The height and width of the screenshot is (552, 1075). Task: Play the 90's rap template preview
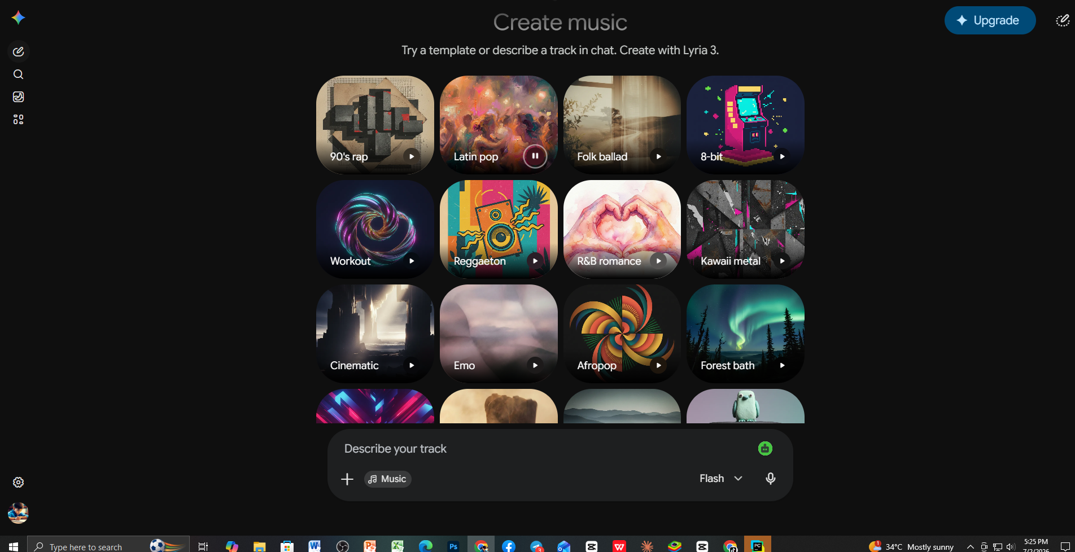click(x=412, y=156)
